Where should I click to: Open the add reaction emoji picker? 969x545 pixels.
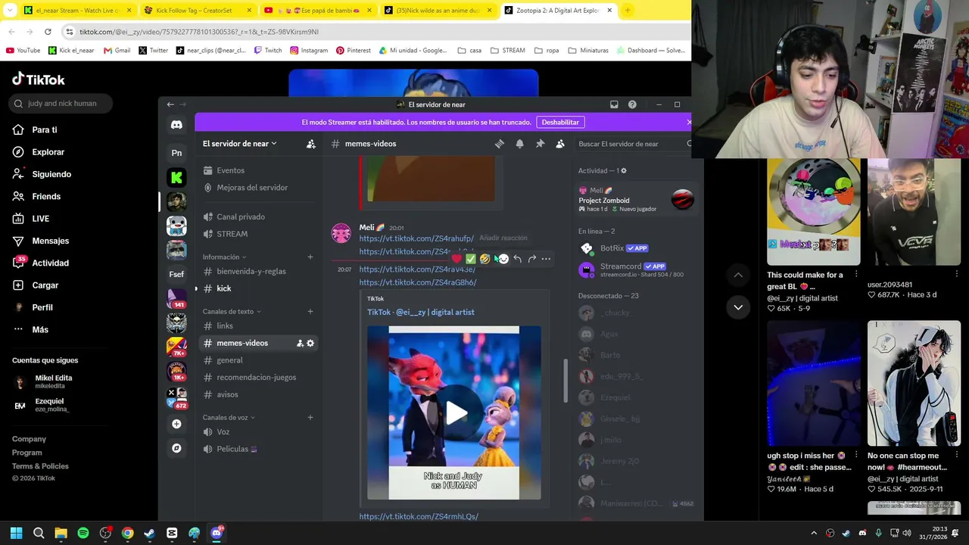503,259
